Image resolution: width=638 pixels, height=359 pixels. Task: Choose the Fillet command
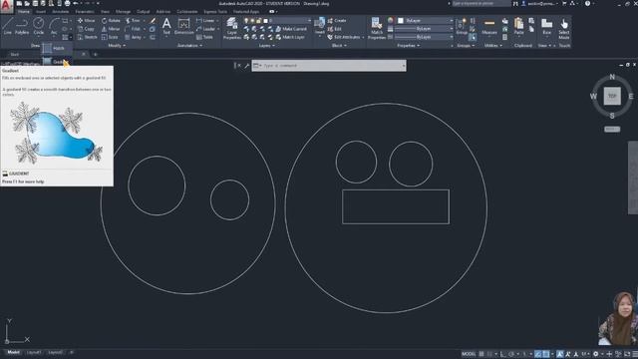(133, 29)
